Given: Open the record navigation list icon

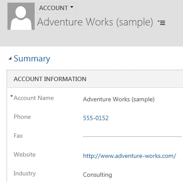Looking at the screenshot, I should (161, 23).
